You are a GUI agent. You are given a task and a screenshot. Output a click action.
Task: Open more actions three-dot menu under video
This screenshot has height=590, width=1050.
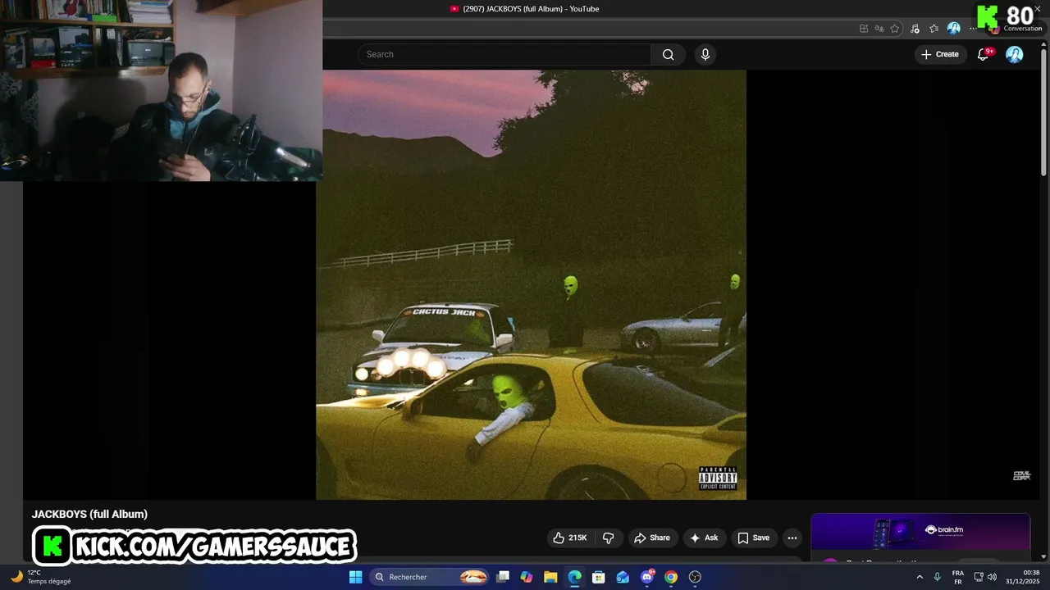click(x=792, y=538)
